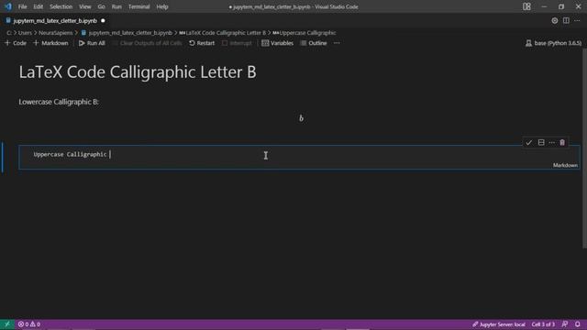587x330 pixels.
Task: Click the NeuraSapiens breadcrumb
Action: [55, 33]
